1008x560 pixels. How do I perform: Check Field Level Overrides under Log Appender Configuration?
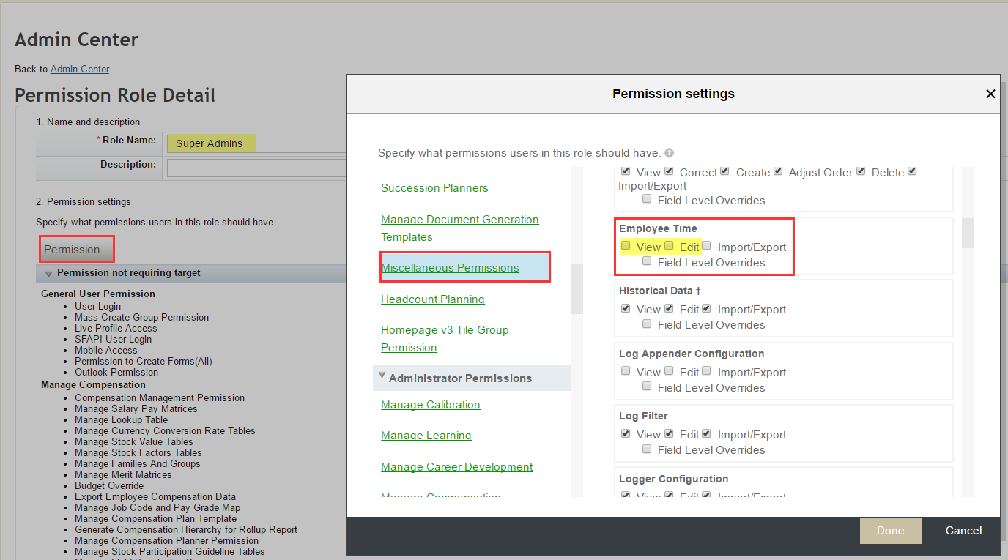[x=647, y=387]
